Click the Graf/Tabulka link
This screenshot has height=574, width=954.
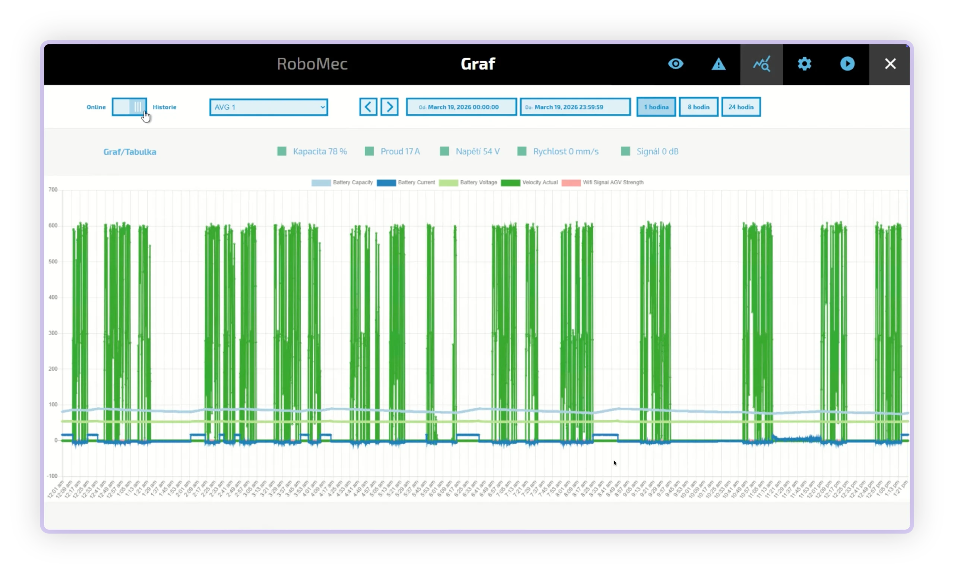tap(130, 152)
